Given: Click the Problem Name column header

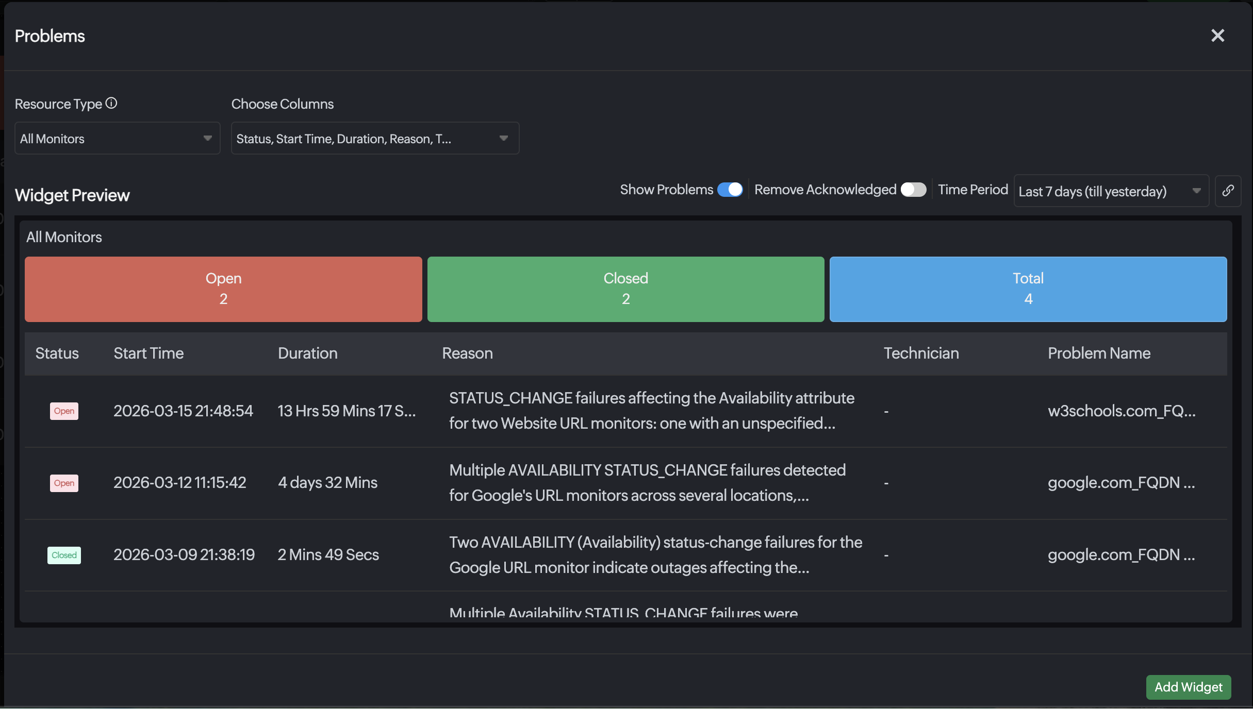Looking at the screenshot, I should [x=1099, y=353].
